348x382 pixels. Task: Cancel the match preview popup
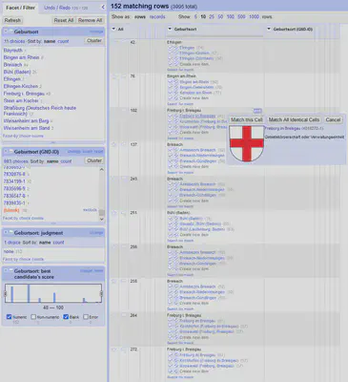(x=333, y=119)
